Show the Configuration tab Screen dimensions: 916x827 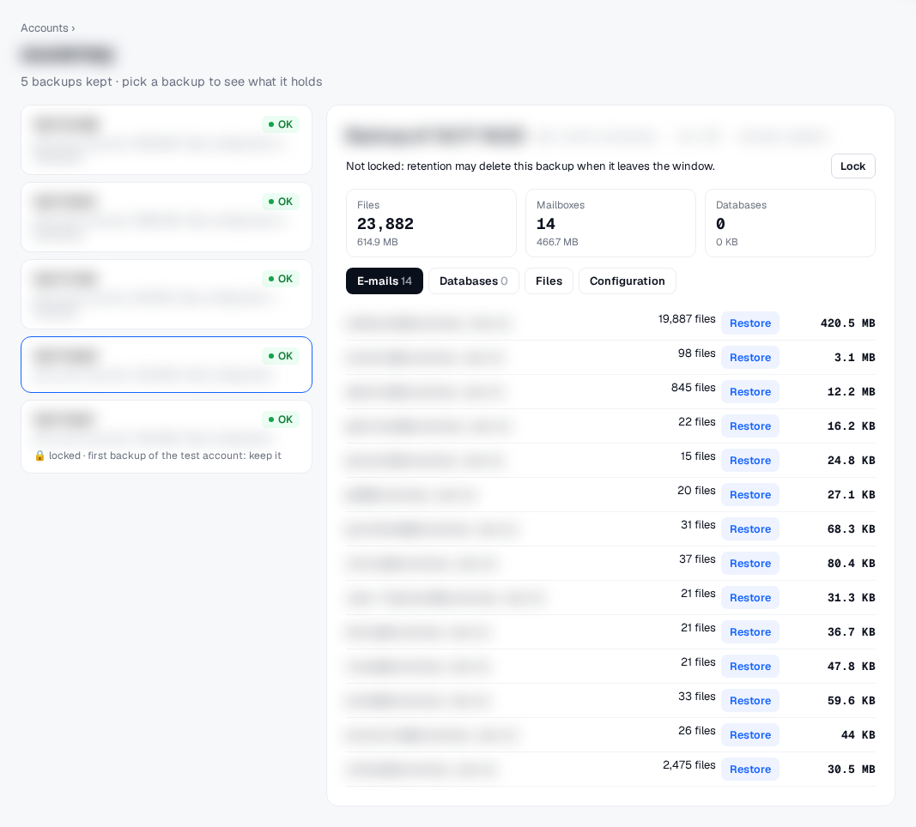pyautogui.click(x=627, y=281)
